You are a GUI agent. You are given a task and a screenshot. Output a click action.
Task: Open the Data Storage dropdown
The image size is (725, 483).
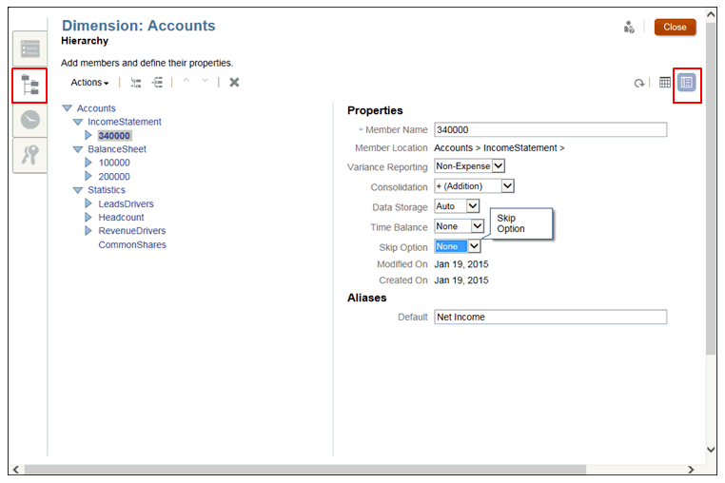click(x=457, y=206)
